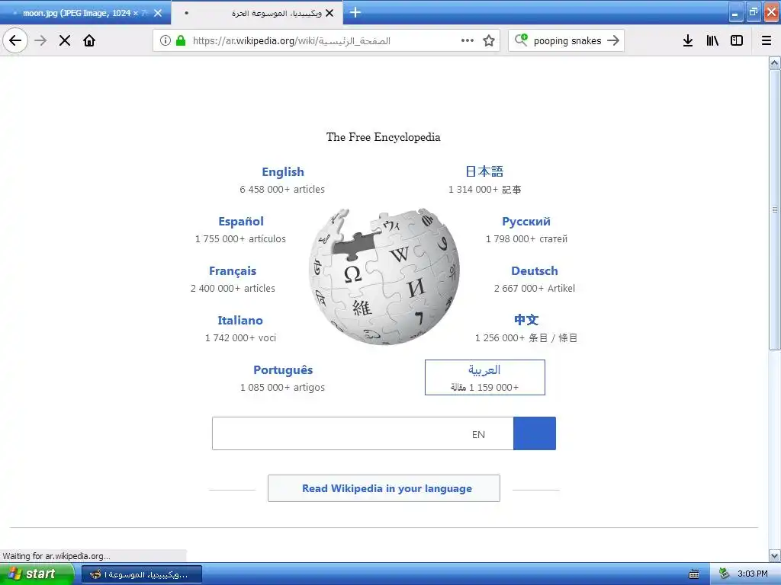
Task: Close the moon.jpg tab
Action: [158, 13]
